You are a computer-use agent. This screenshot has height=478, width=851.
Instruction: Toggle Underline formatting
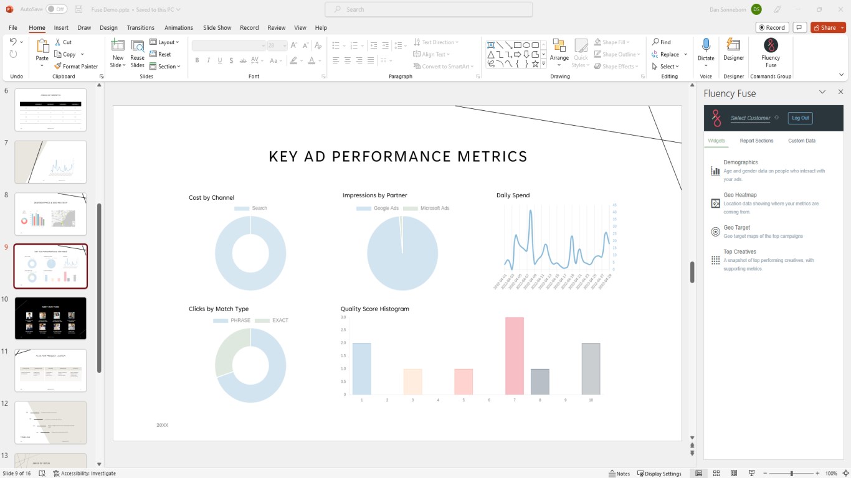[x=219, y=60]
